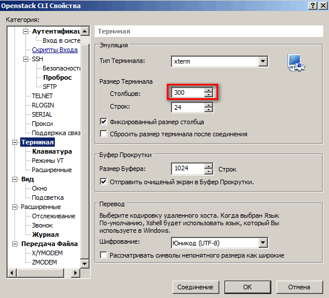Image resolution: width=329 pixels, height=298 pixels.
Task: Click category tree scroll left arrow
Action: tap(12, 273)
